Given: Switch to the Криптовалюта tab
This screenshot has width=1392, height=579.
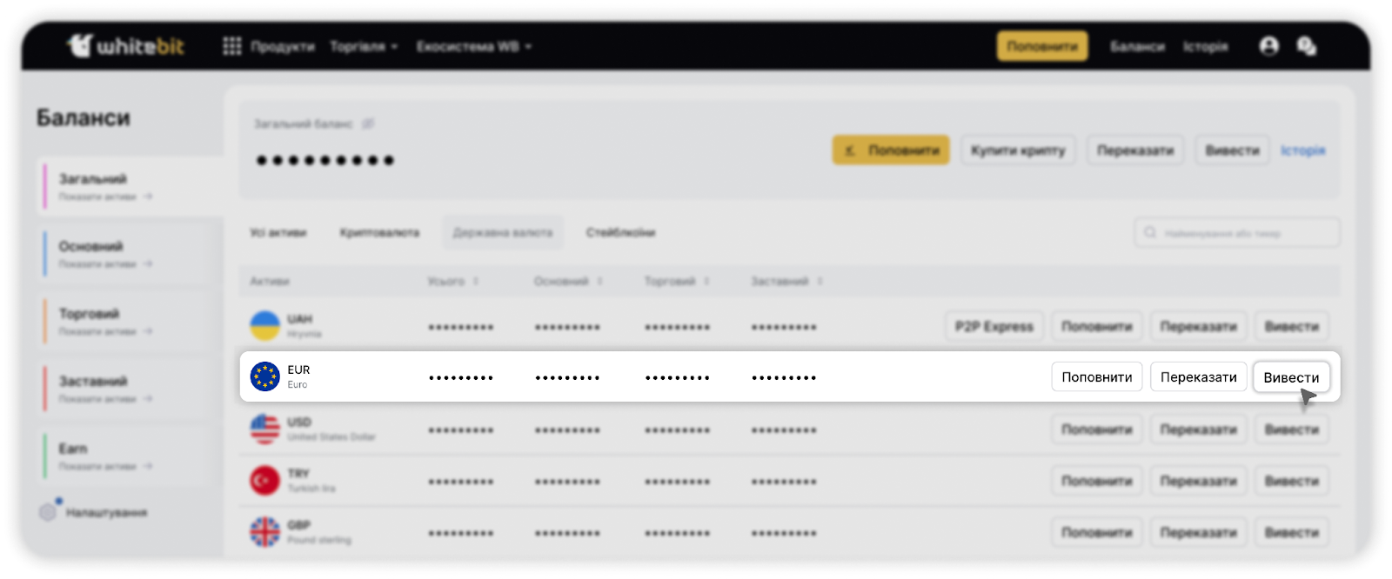Looking at the screenshot, I should (x=379, y=233).
